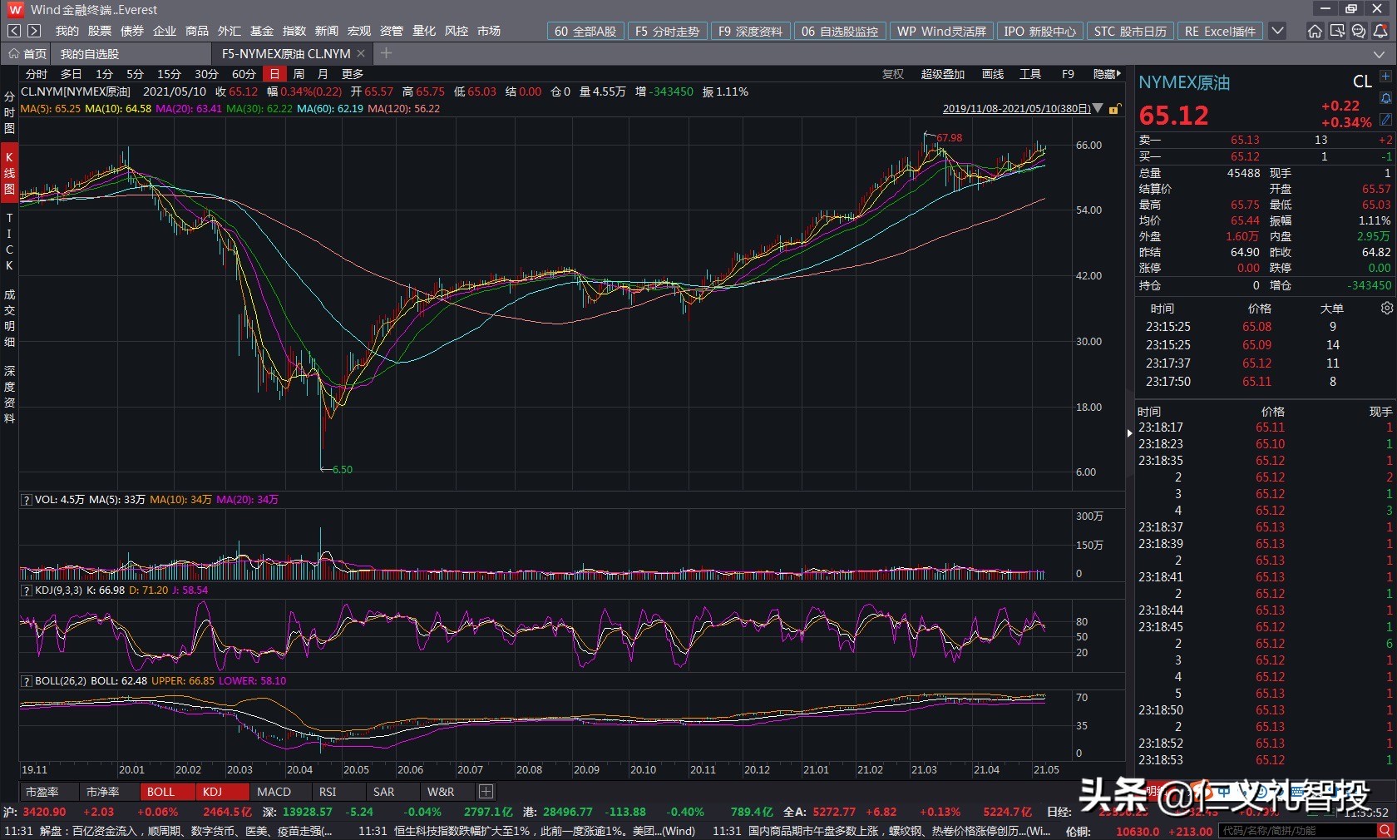The height and width of the screenshot is (840, 1397).
Task: Click the code/name search input field
Action: click(x=1297, y=831)
